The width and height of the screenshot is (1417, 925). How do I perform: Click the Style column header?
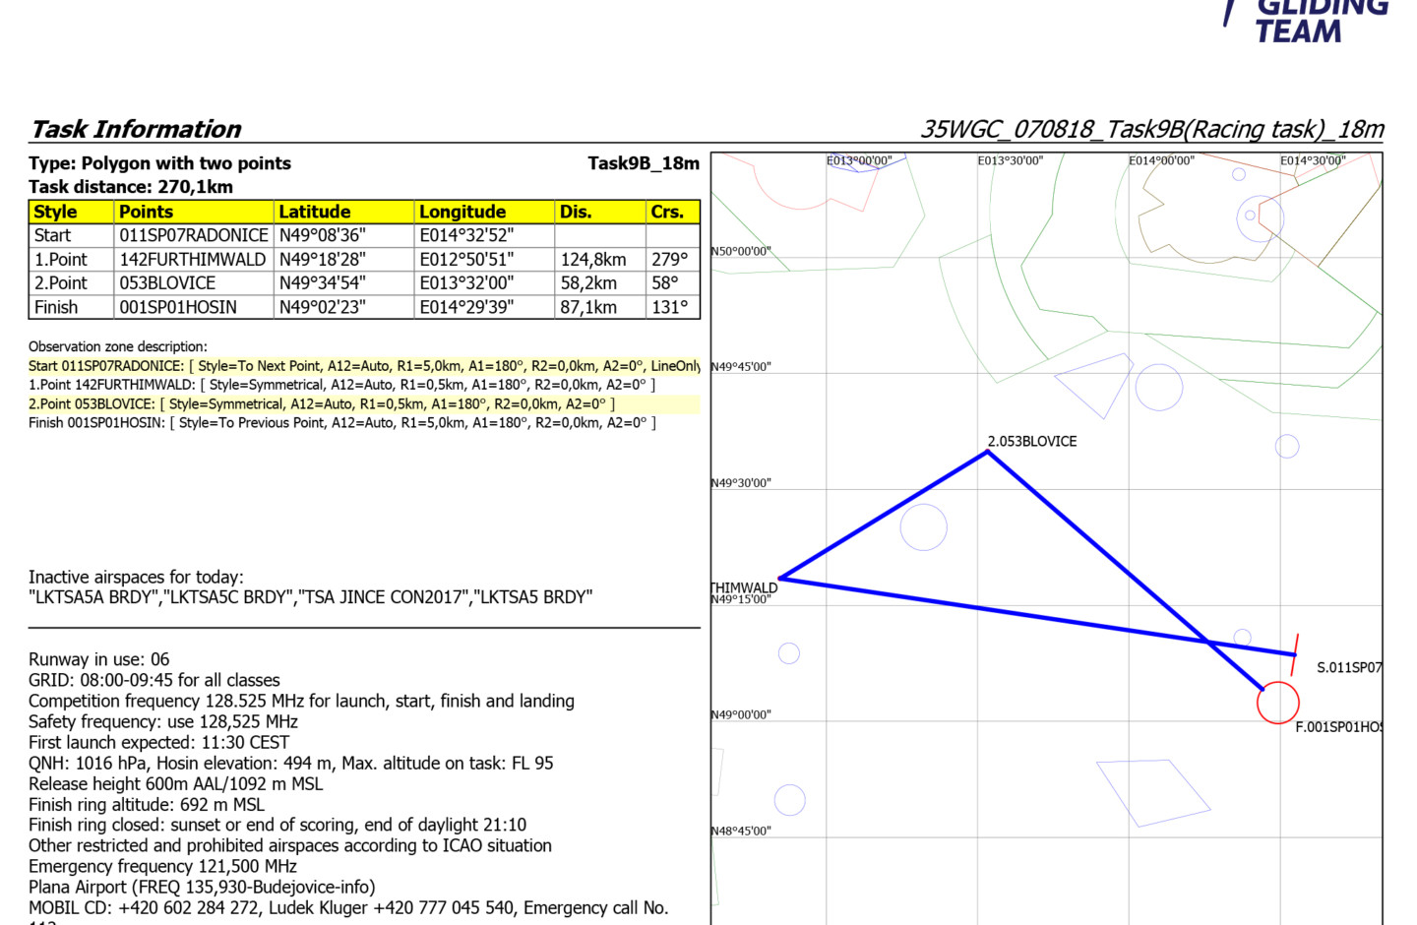coord(56,212)
